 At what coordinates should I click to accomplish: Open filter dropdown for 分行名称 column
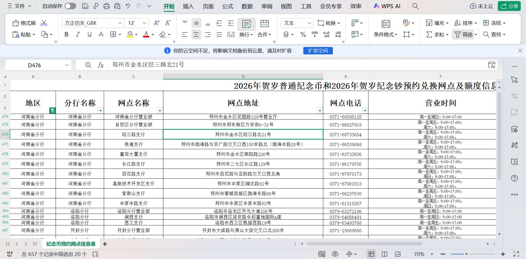click(x=101, y=110)
